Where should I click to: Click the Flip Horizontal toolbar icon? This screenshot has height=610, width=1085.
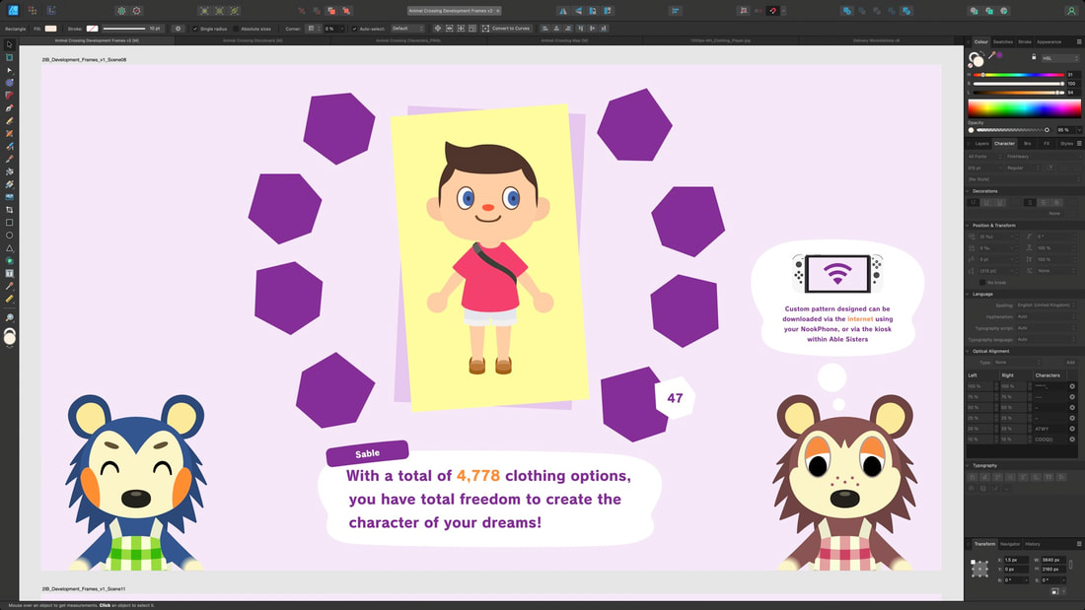click(562, 11)
